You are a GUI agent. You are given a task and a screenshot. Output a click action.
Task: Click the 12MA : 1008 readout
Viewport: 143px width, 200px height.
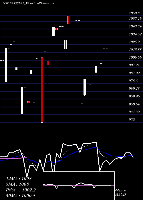click(x=19, y=179)
